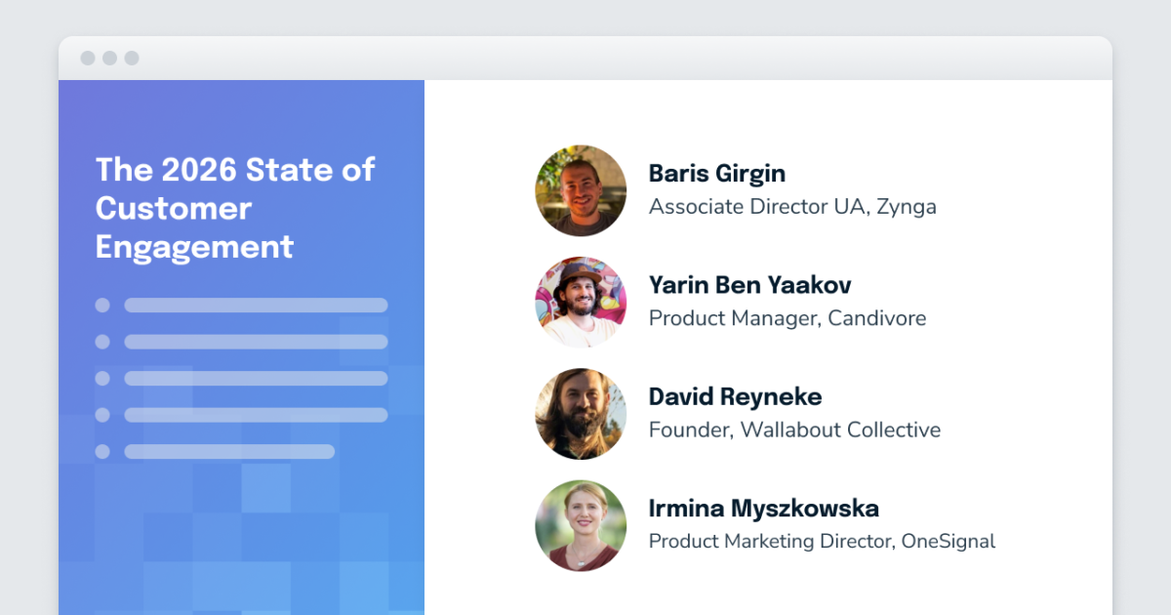Image resolution: width=1171 pixels, height=615 pixels.
Task: Click the text Founder, Wallabout Collective
Action: pyautogui.click(x=795, y=430)
